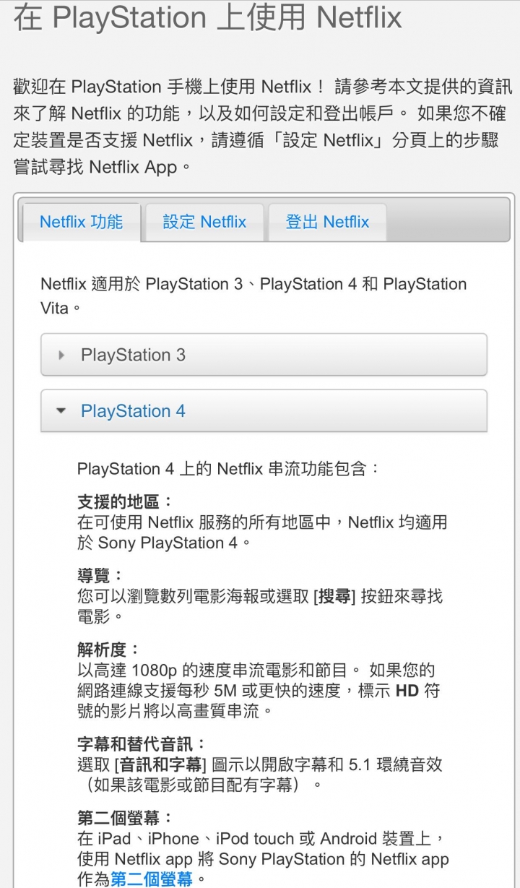Switch to the Netflix 功能 tab

point(81,222)
